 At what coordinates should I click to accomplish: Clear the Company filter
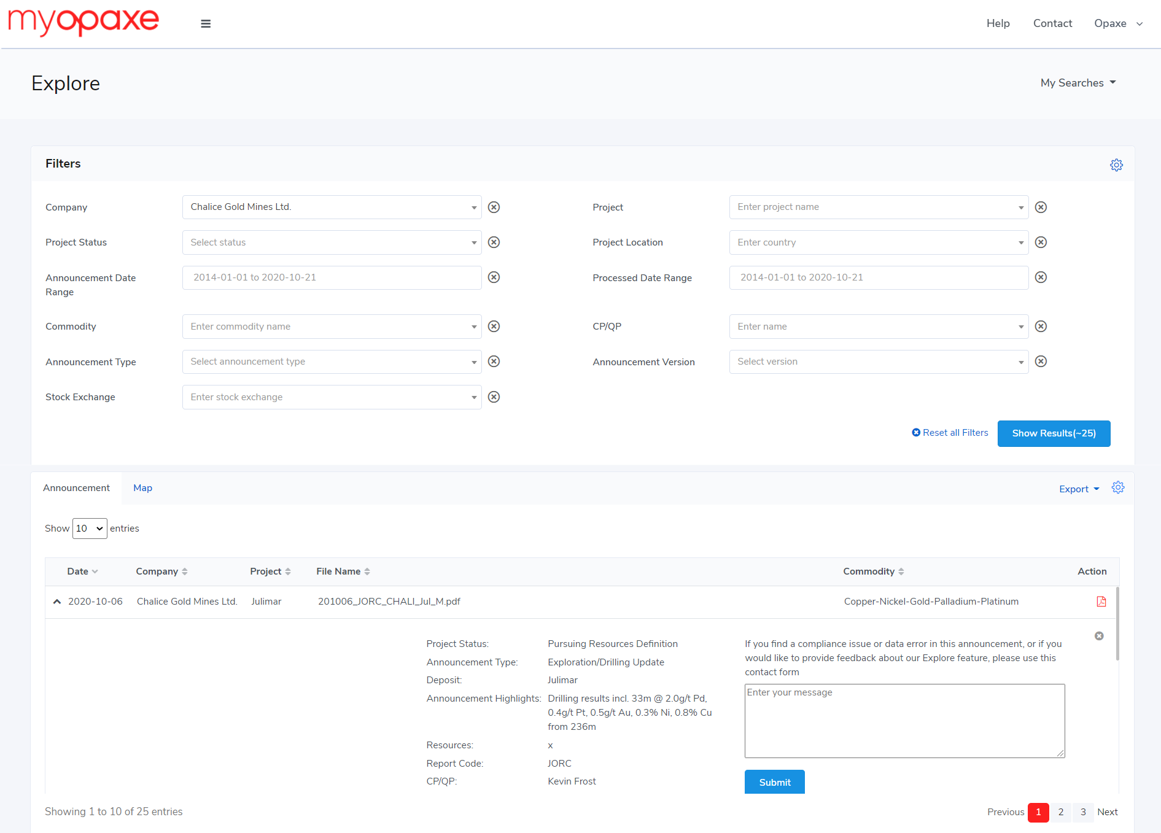point(494,207)
